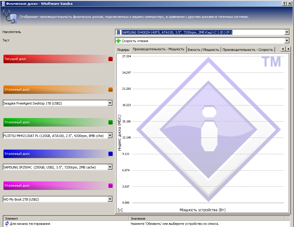Click the stethoscope disk module icon
This screenshot has height=227, width=294.
click(10, 17)
